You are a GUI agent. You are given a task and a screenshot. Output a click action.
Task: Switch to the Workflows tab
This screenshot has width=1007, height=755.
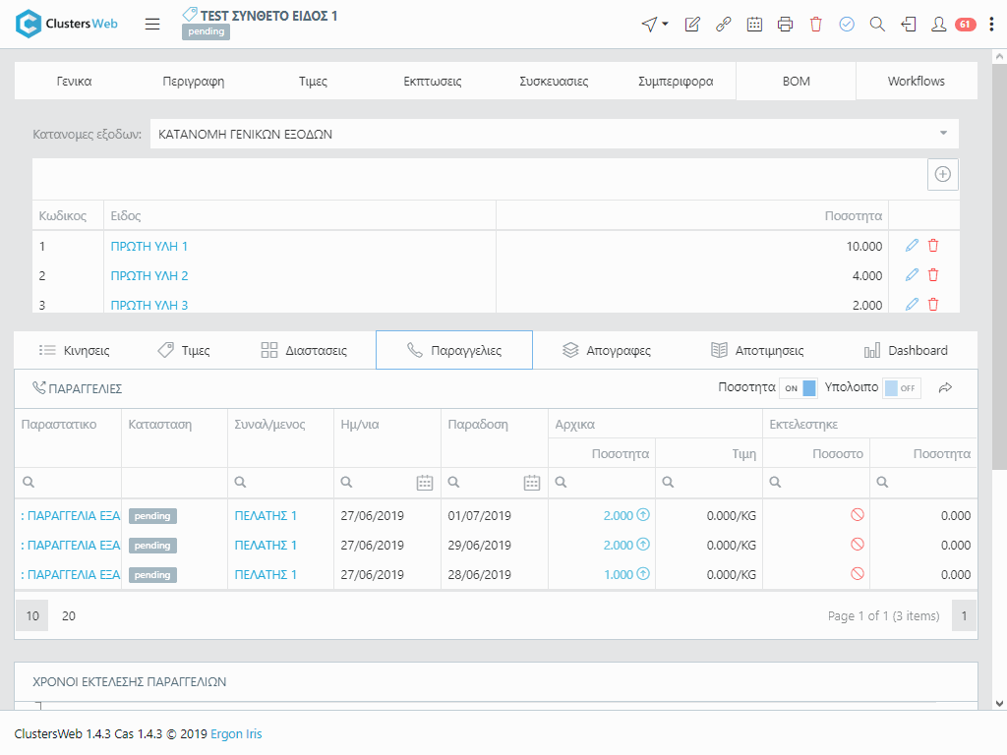[x=916, y=82]
